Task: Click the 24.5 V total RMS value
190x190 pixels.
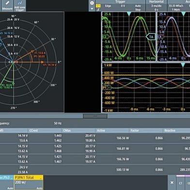Action: pos(23,167)
